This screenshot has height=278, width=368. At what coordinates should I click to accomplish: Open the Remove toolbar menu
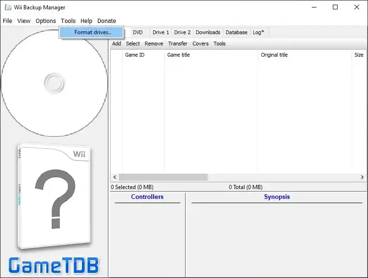[x=154, y=44]
